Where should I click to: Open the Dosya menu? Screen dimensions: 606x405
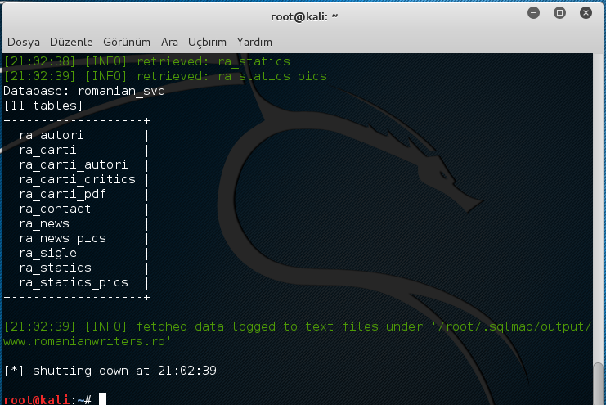click(x=24, y=42)
